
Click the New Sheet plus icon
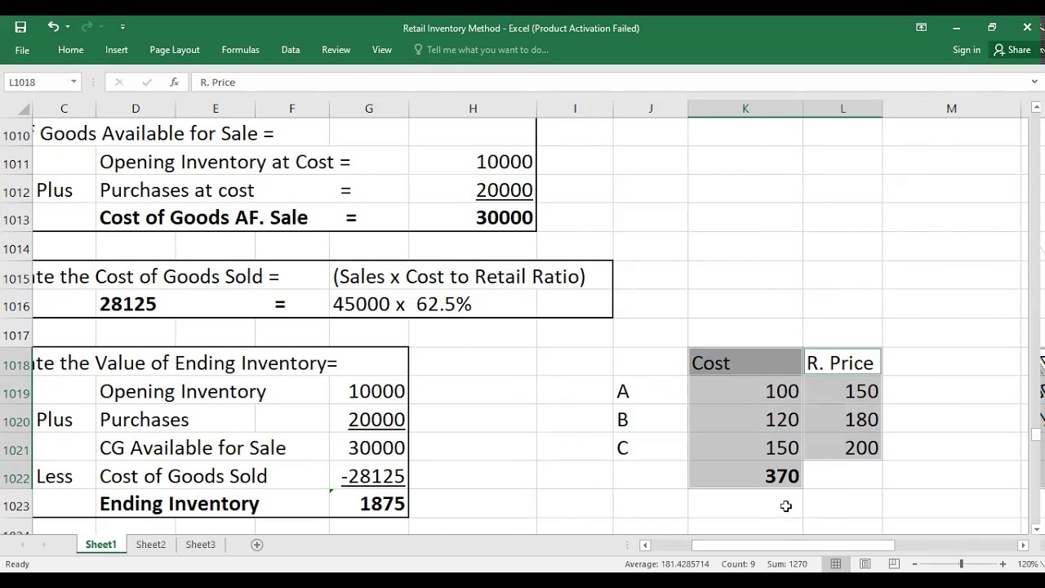pos(256,545)
